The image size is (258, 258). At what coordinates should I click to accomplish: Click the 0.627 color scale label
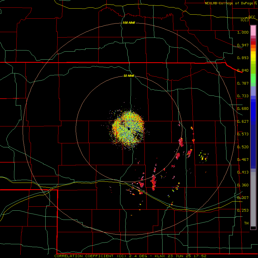[x=243, y=122]
